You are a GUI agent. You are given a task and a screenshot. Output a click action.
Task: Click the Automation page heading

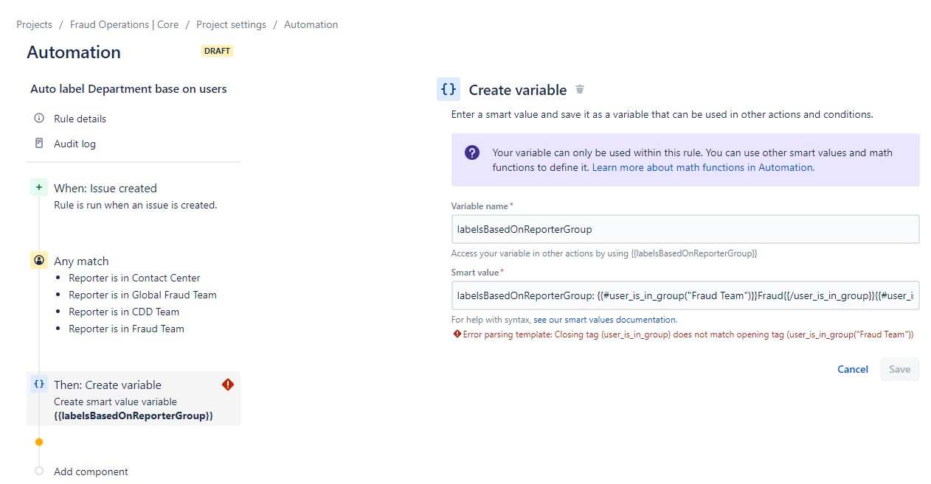pyautogui.click(x=74, y=52)
